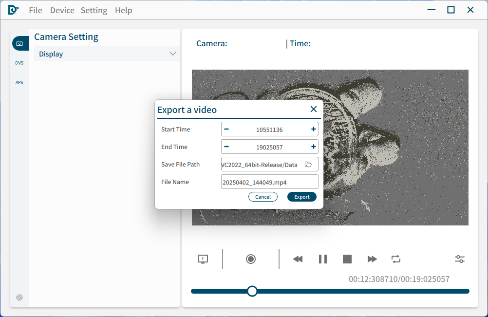
Task: Browse folder for Save File Path
Action: pyautogui.click(x=308, y=165)
